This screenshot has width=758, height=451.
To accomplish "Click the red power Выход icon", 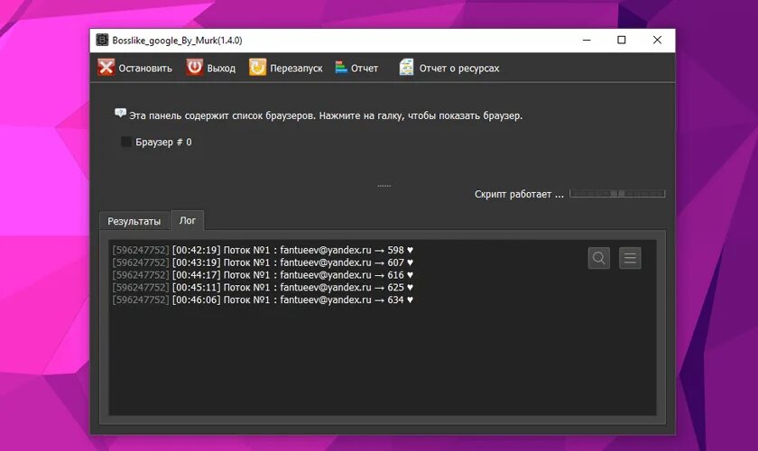I will click(x=195, y=67).
